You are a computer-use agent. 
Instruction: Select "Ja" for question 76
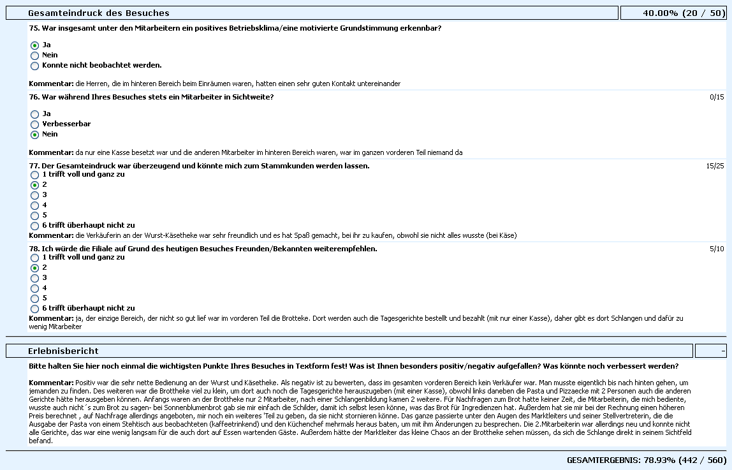(34, 114)
